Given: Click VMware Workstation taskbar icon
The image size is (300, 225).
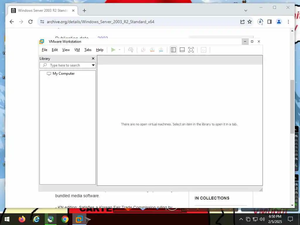Looking at the screenshot, I should click(x=79, y=219).
